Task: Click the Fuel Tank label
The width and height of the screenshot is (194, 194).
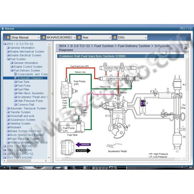Action: pos(72,135)
